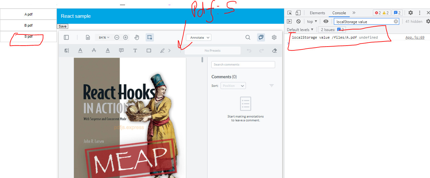Activate DevTools inspect element picker

tap(289, 13)
